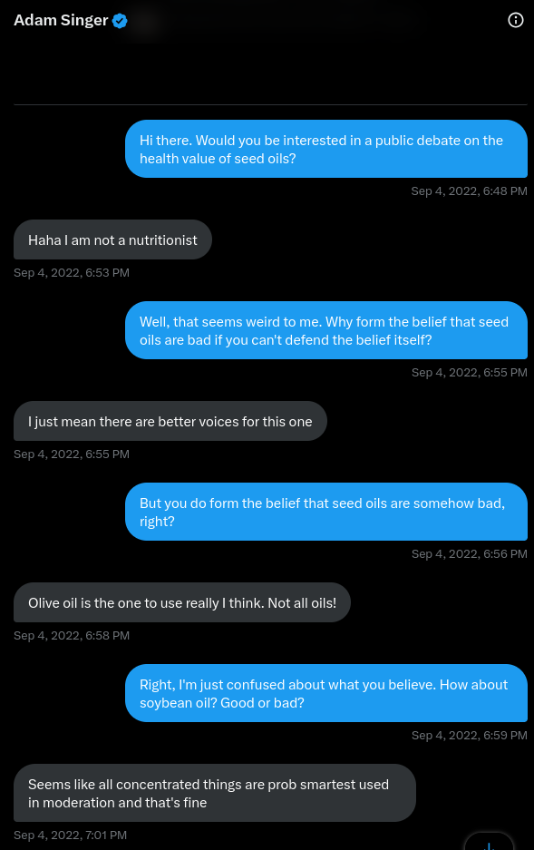Click the 7:01 PM timestamp
The height and width of the screenshot is (850, 534).
click(71, 835)
